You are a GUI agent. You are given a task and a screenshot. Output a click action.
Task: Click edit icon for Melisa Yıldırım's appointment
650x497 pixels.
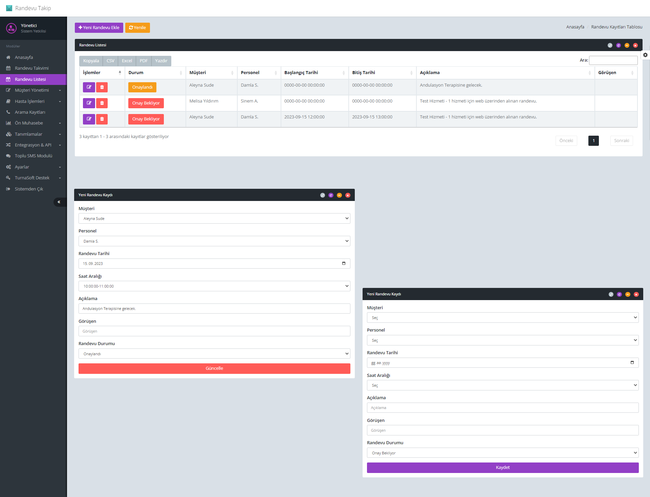coord(89,103)
